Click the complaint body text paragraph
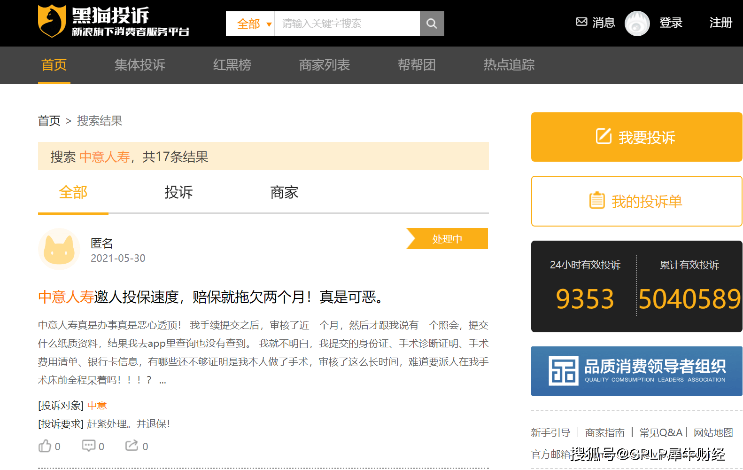 [263, 352]
